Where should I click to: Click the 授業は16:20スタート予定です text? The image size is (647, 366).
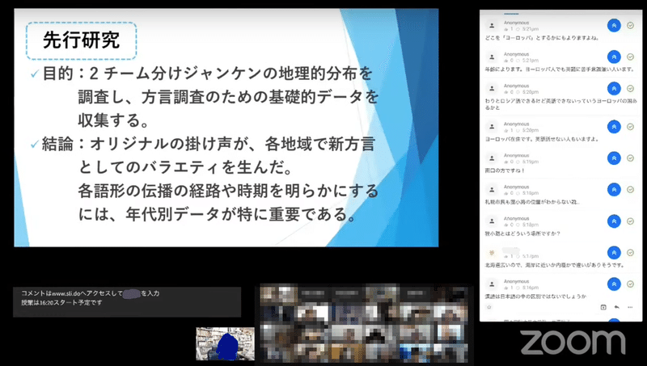coord(61,302)
